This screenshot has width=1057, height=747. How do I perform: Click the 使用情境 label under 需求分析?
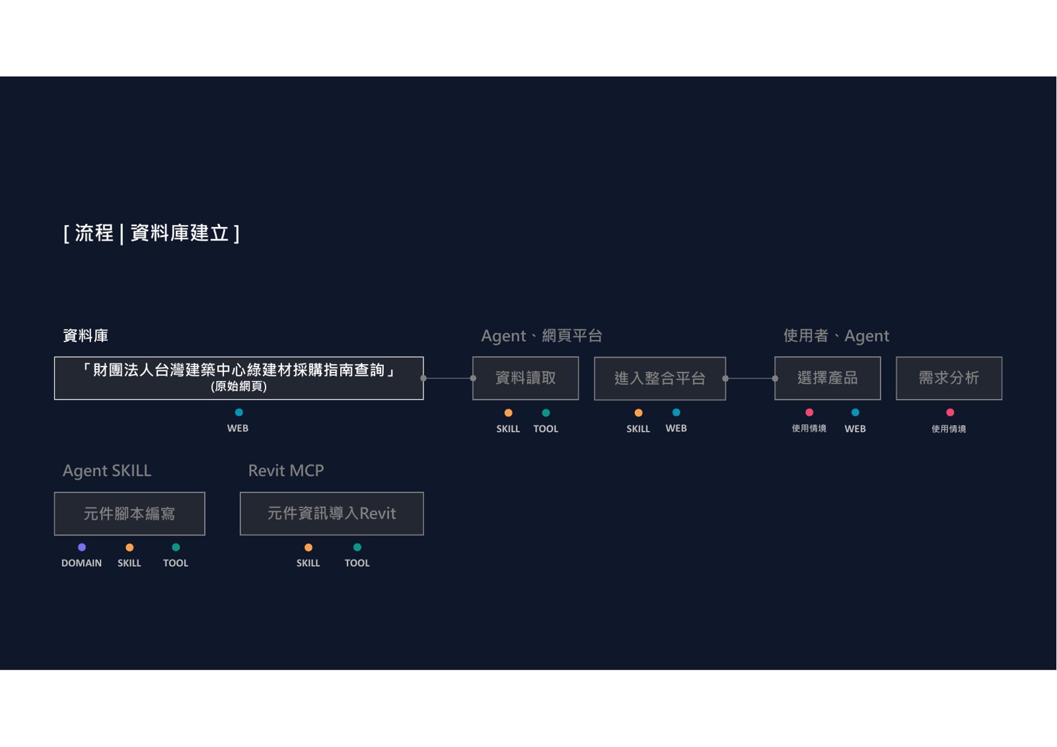coord(949,429)
